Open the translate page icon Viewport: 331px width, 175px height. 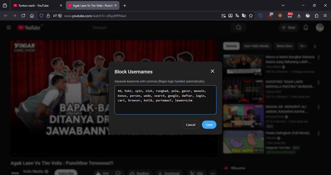point(237,16)
